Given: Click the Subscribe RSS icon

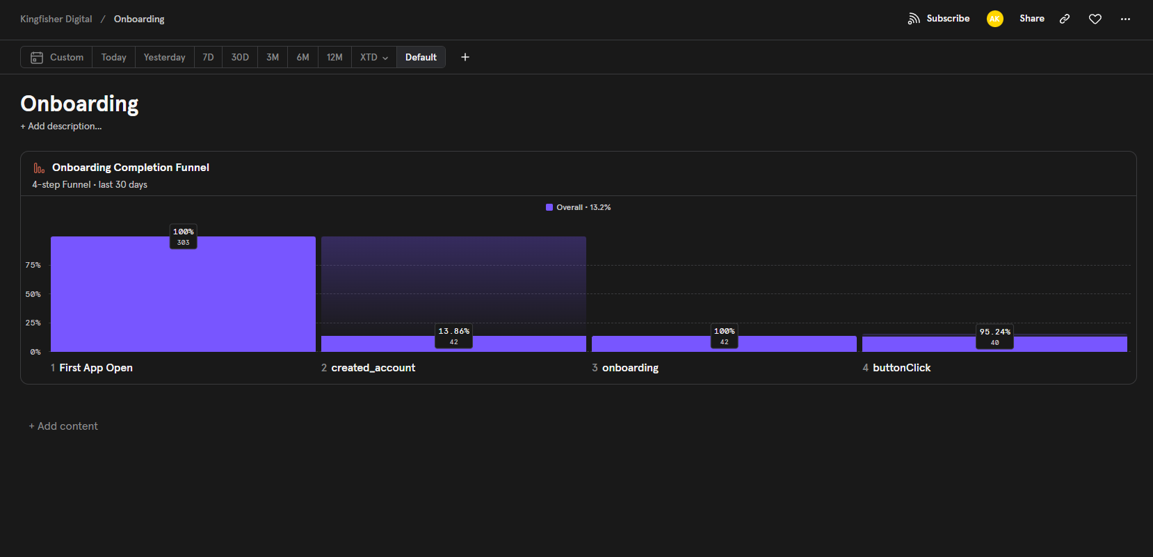Looking at the screenshot, I should tap(914, 19).
